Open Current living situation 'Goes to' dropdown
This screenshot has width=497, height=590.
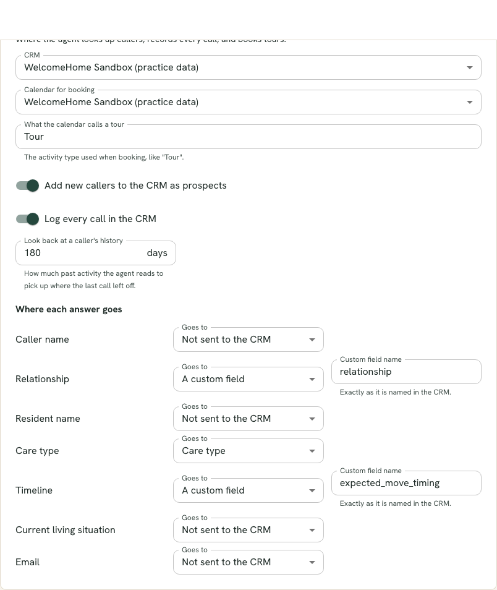248,530
